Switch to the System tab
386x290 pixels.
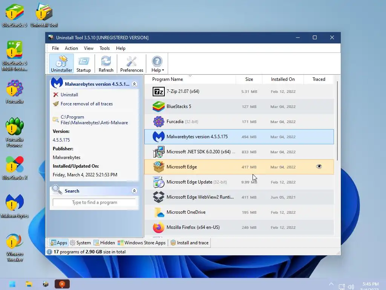click(81, 243)
